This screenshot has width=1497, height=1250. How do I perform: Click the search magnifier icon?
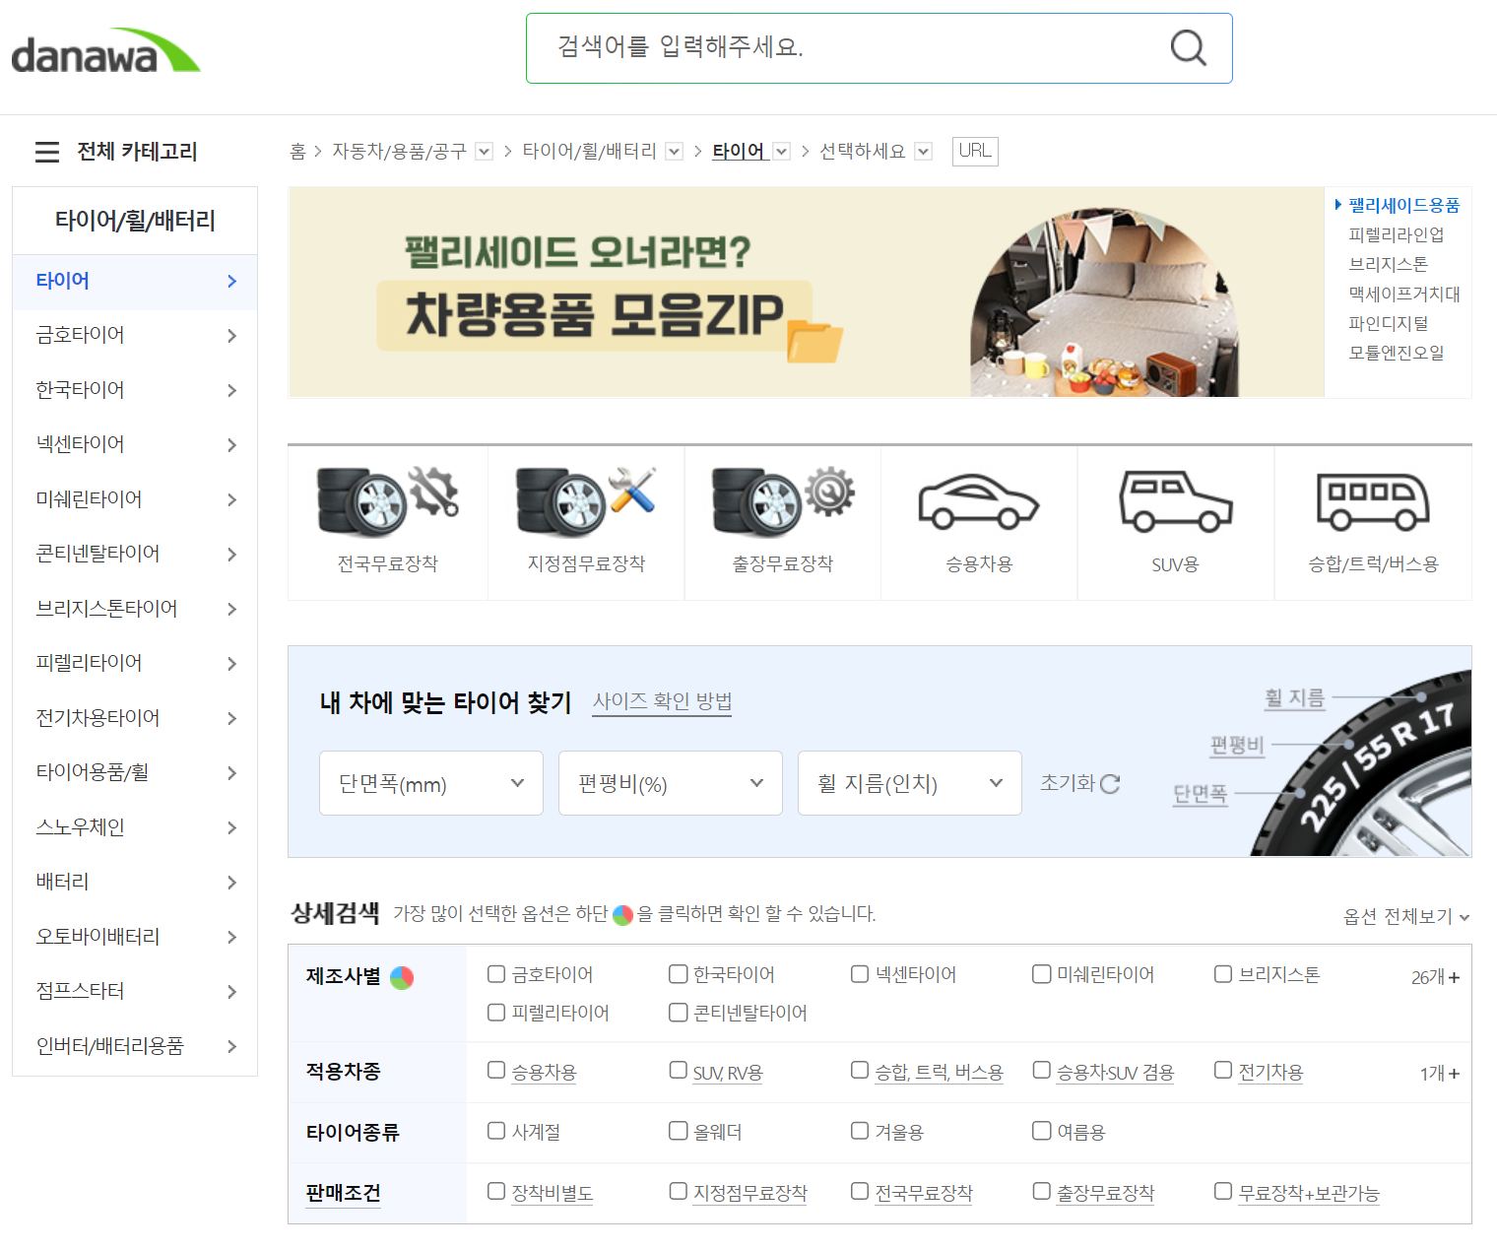1188,47
